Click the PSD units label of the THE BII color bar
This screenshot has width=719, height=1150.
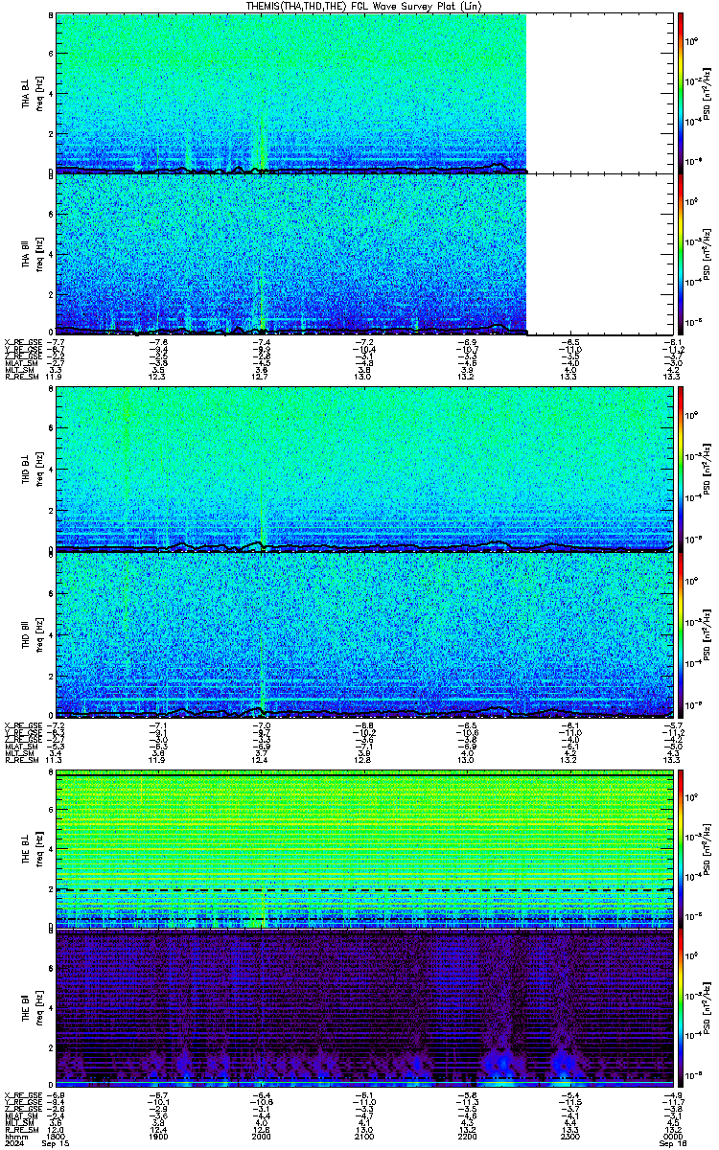(708, 1009)
